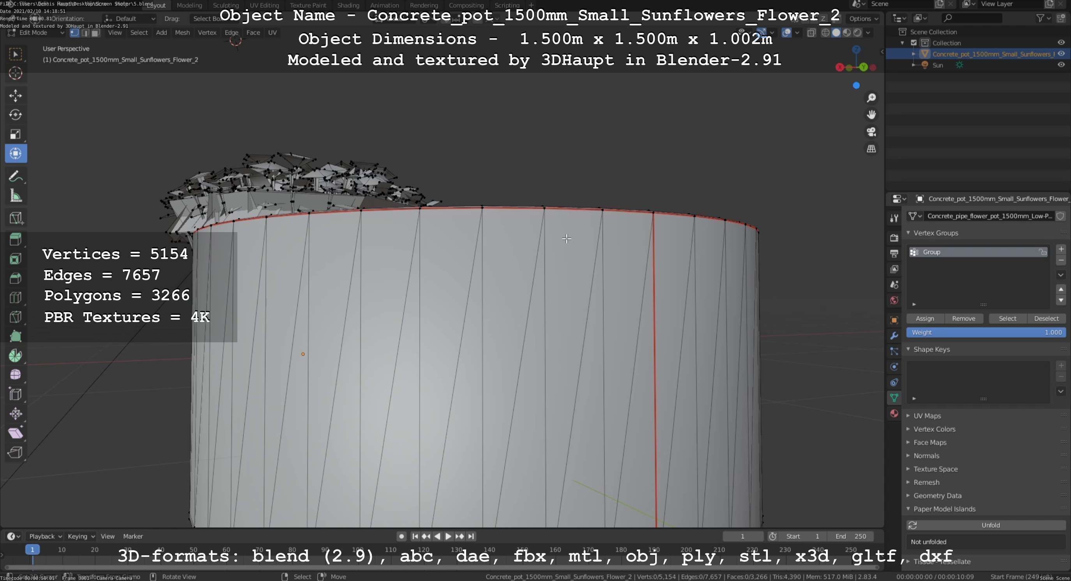Click the zoom view magnifier icon
Viewport: 1071px width, 581px height.
pyautogui.click(x=871, y=98)
